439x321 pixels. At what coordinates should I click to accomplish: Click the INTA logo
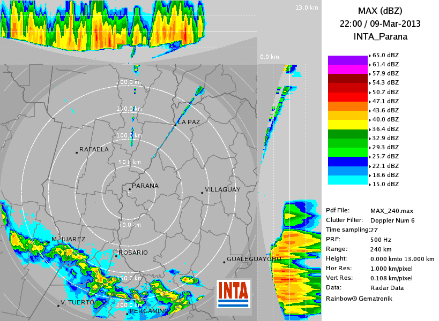point(233,294)
